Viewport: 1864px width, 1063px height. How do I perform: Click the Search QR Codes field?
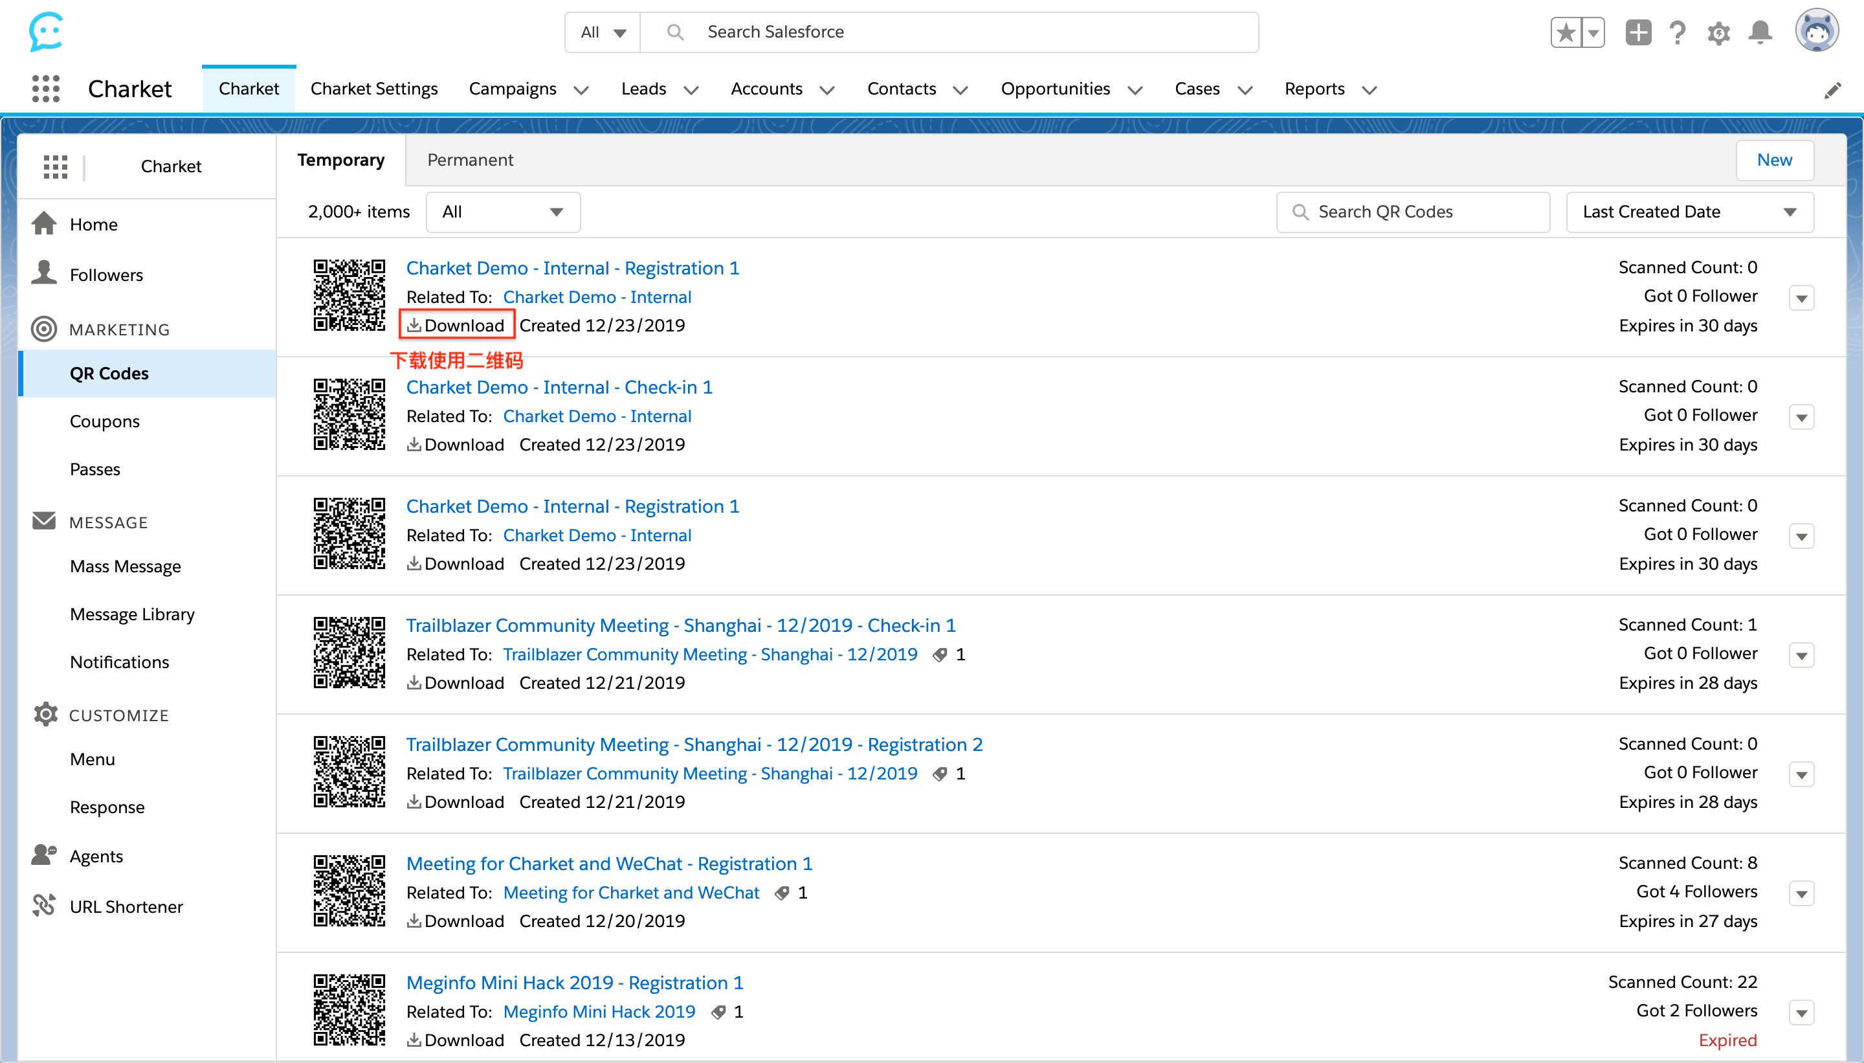pos(1412,212)
